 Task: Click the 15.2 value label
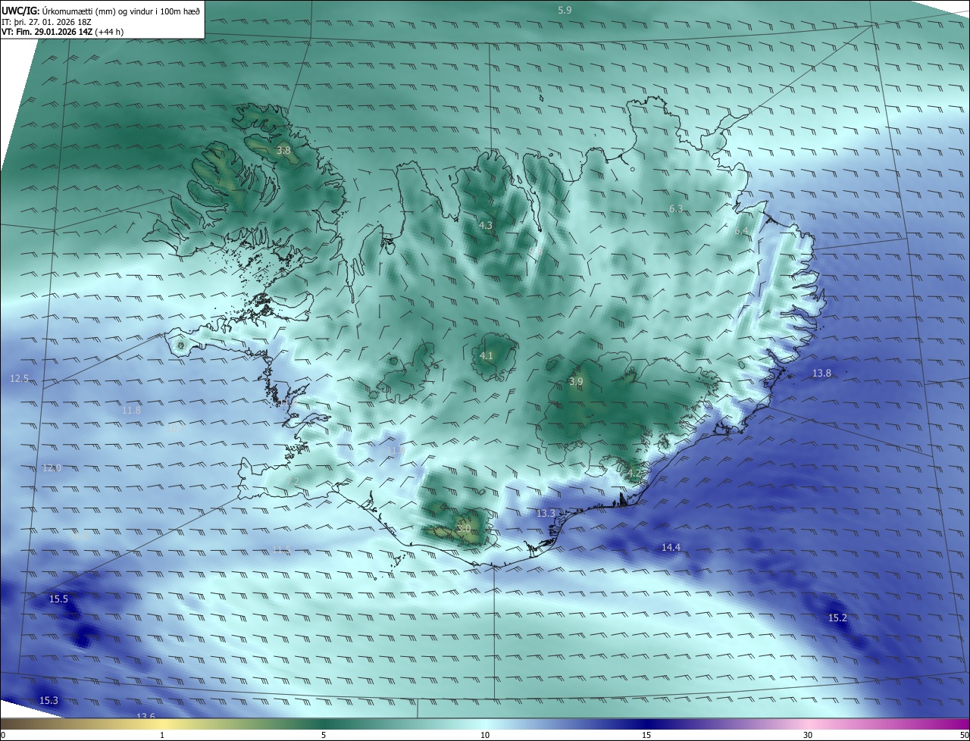837,618
